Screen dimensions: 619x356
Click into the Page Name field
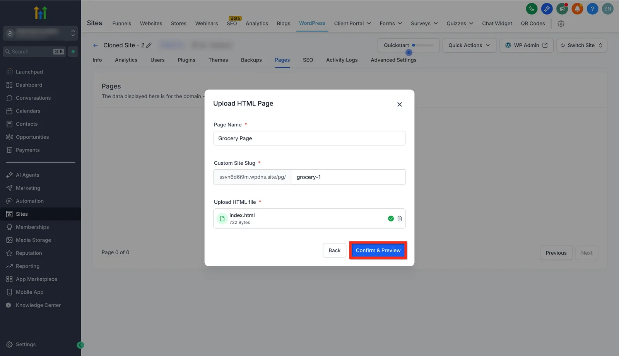click(309, 138)
